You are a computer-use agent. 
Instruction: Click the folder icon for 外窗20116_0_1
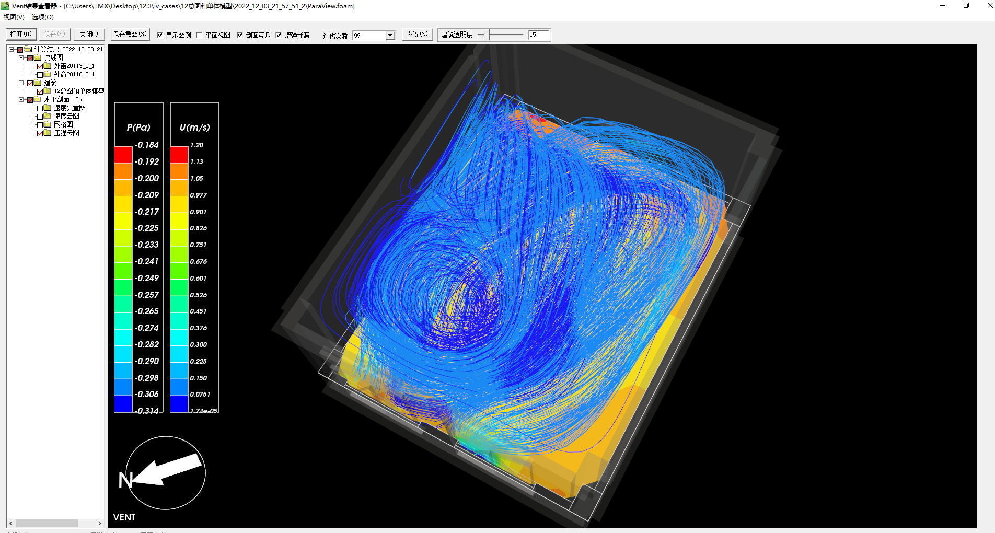48,74
